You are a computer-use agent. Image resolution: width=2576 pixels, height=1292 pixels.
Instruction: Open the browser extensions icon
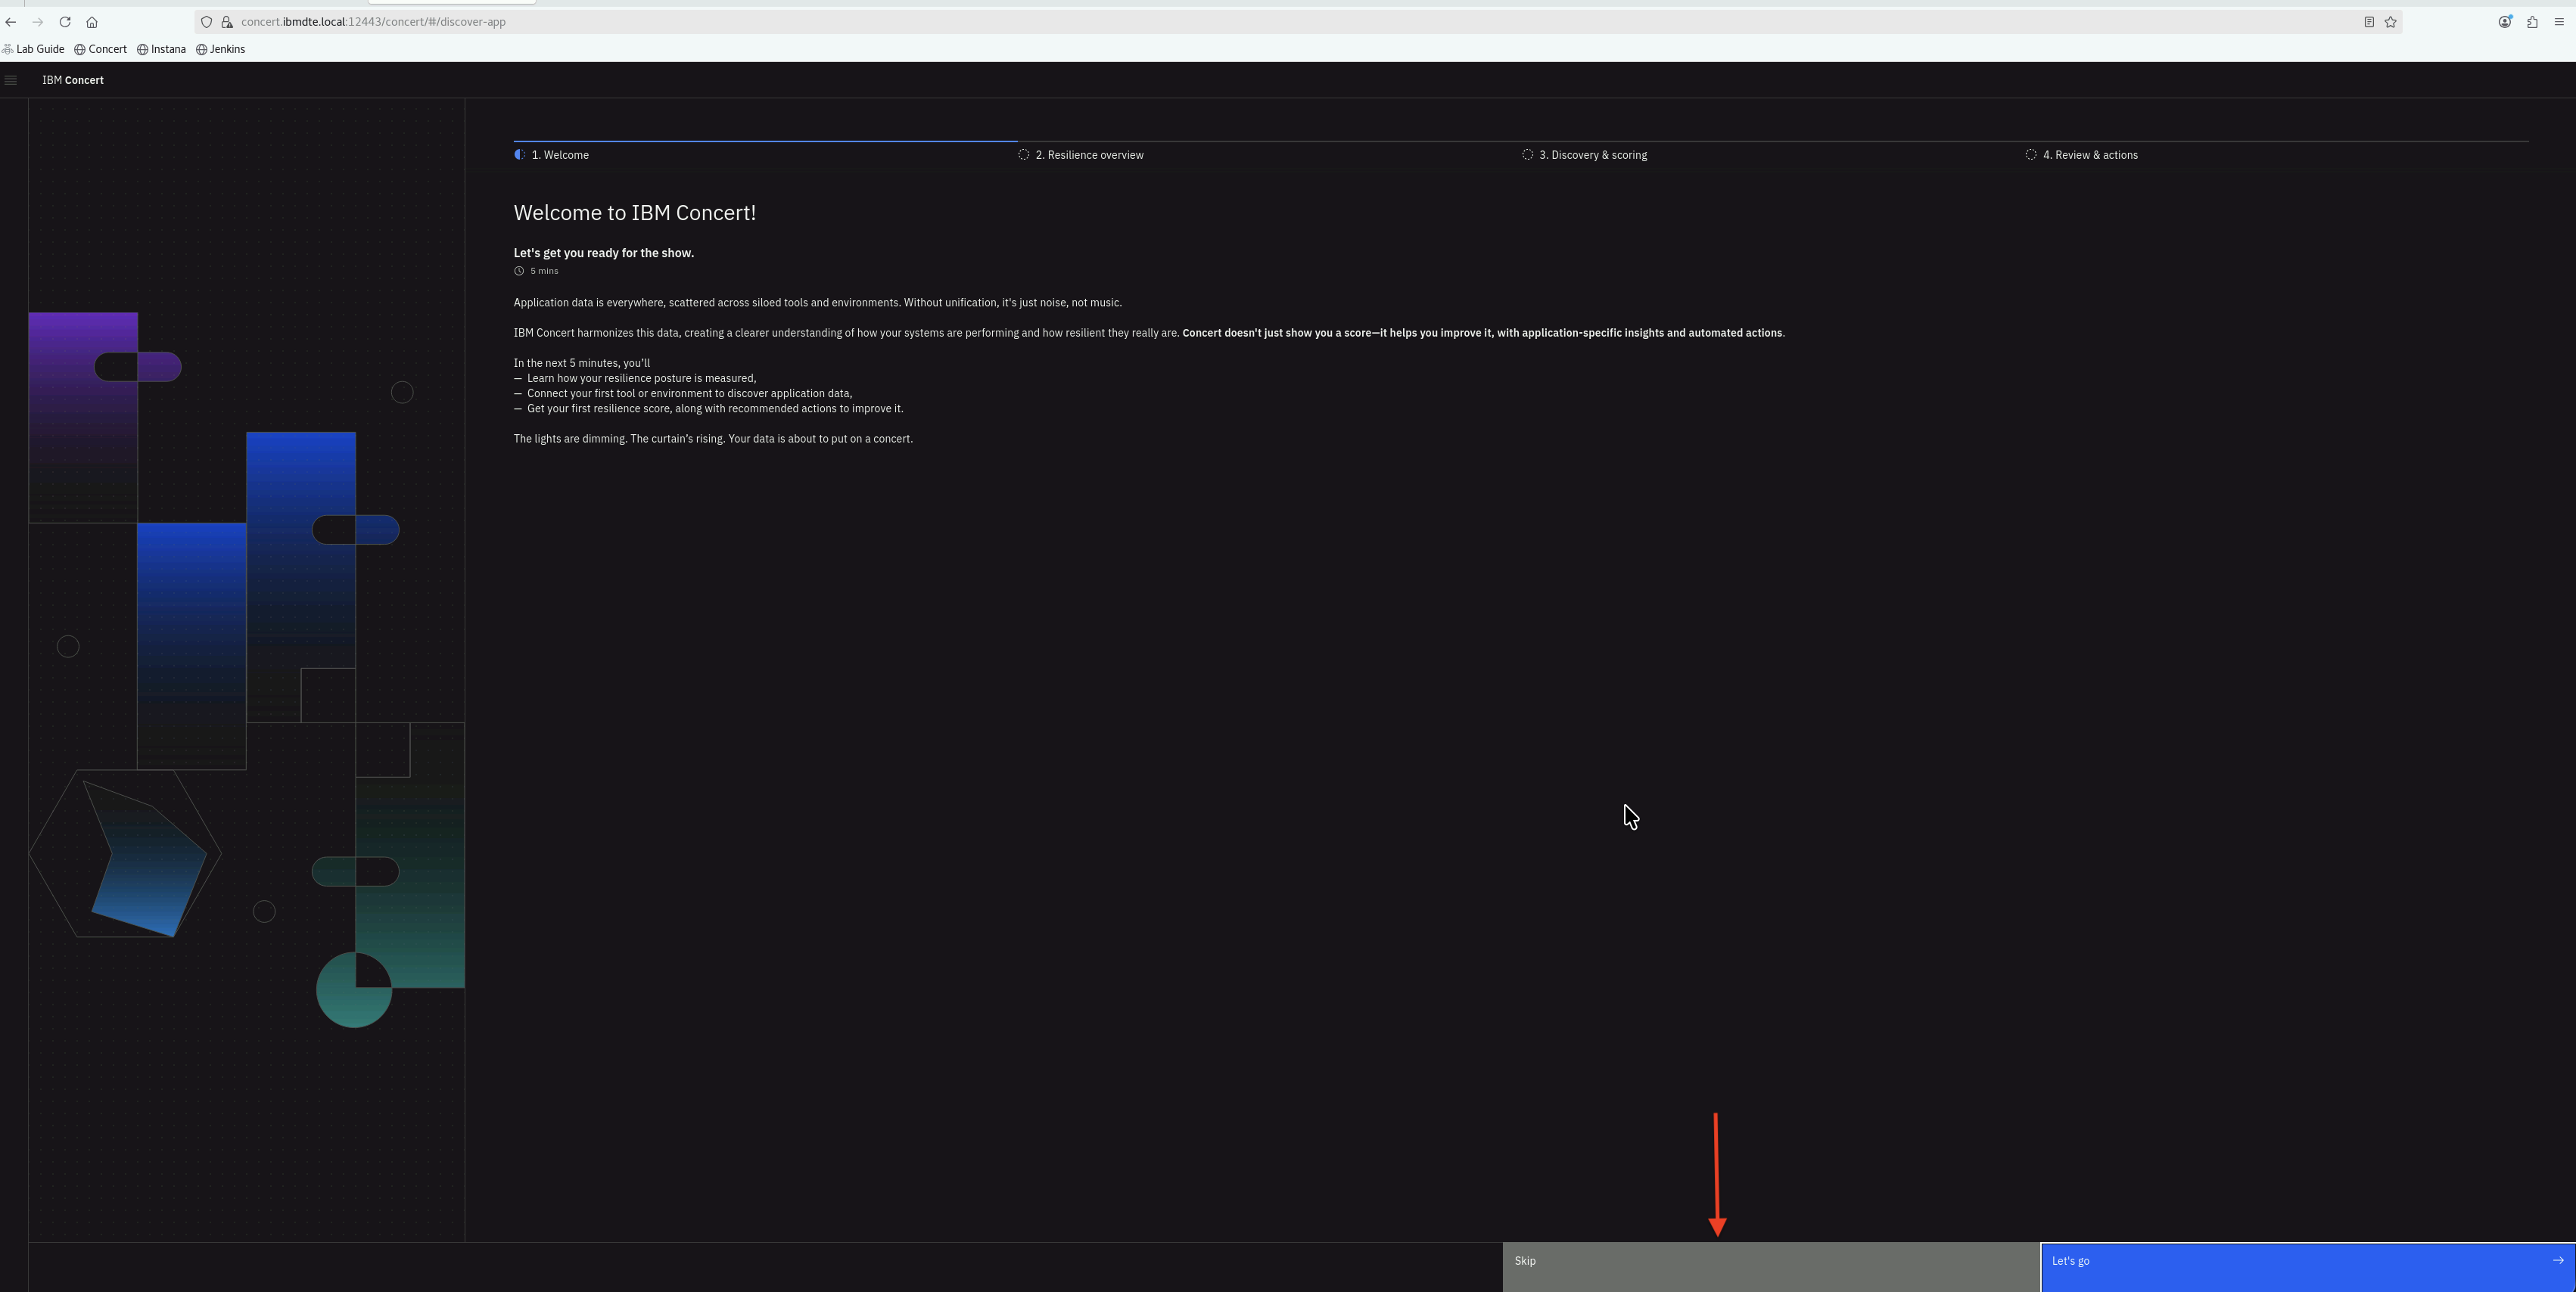pos(2532,22)
